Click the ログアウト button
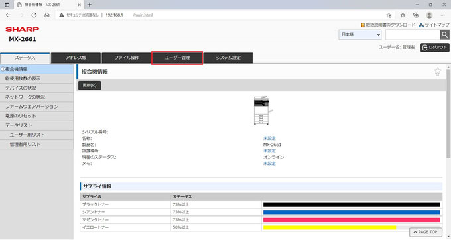Screen dimensions: 451x240 pyautogui.click(x=434, y=48)
